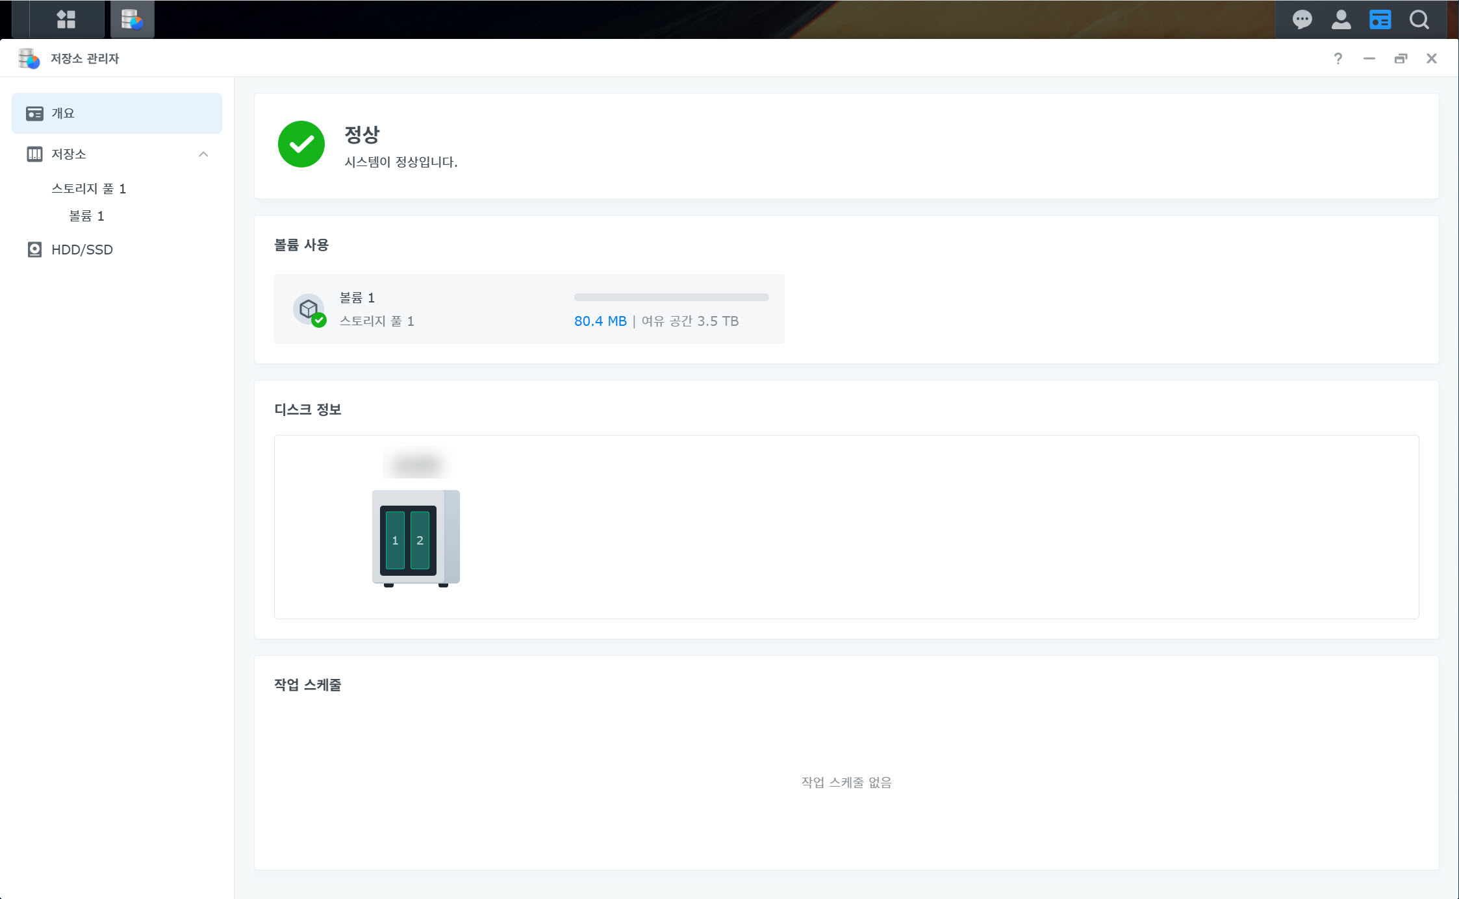Click the 저장소 sidebar item
The width and height of the screenshot is (1459, 899).
tap(68, 154)
